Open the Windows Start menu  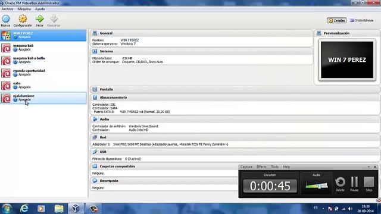[x=7, y=209]
